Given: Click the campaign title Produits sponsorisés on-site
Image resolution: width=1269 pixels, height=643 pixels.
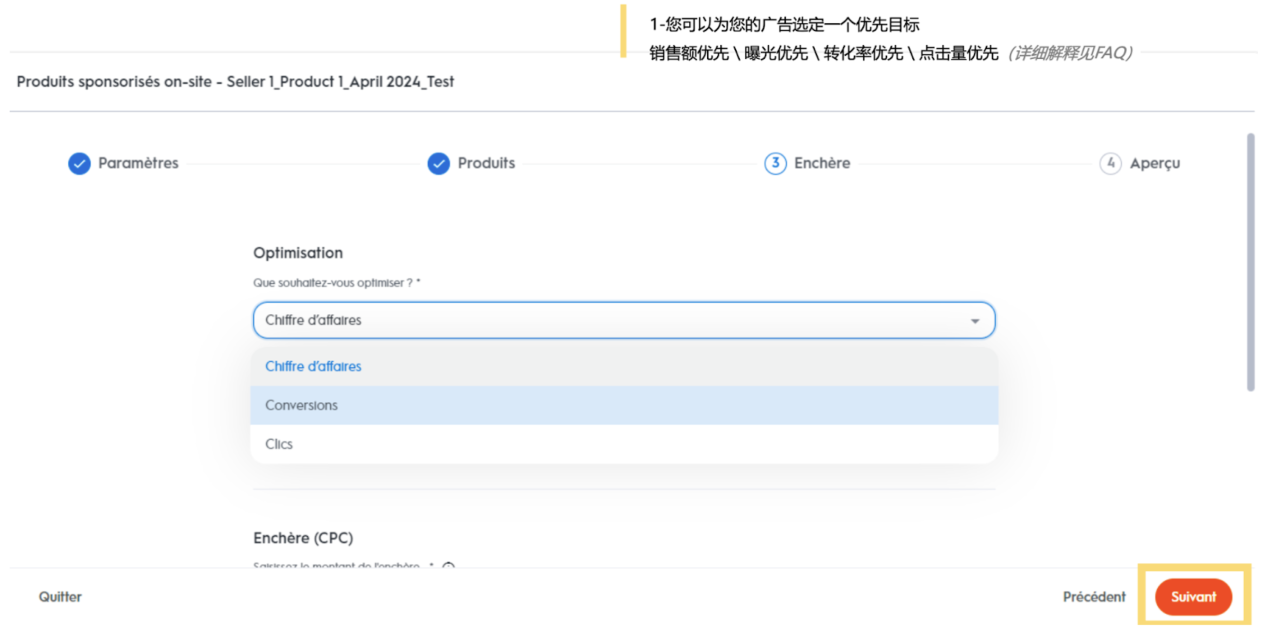Looking at the screenshot, I should pos(235,82).
